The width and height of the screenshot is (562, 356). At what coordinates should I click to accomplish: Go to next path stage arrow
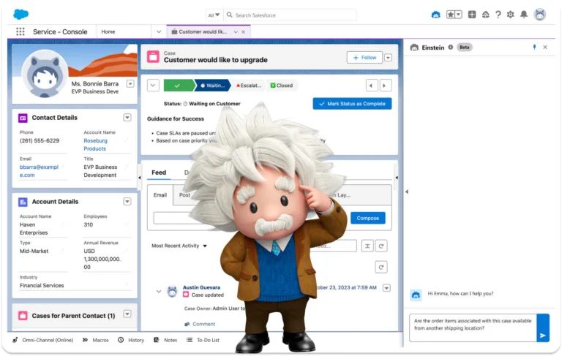(385, 86)
